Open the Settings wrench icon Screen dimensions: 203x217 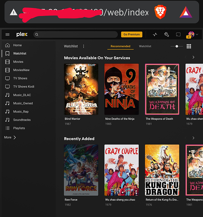[166, 34]
